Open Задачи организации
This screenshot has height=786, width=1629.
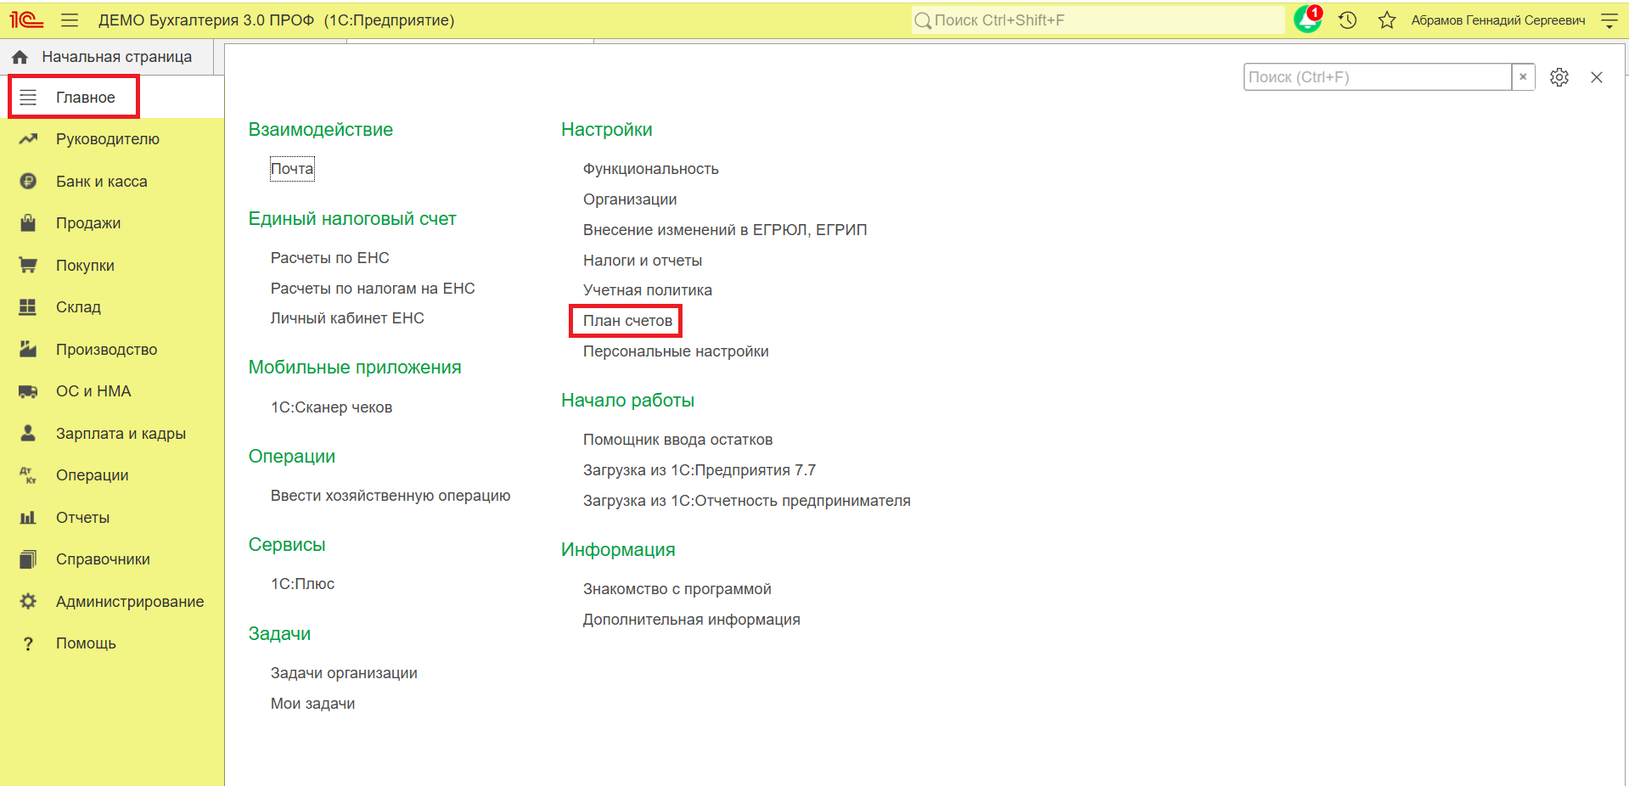[x=344, y=673]
